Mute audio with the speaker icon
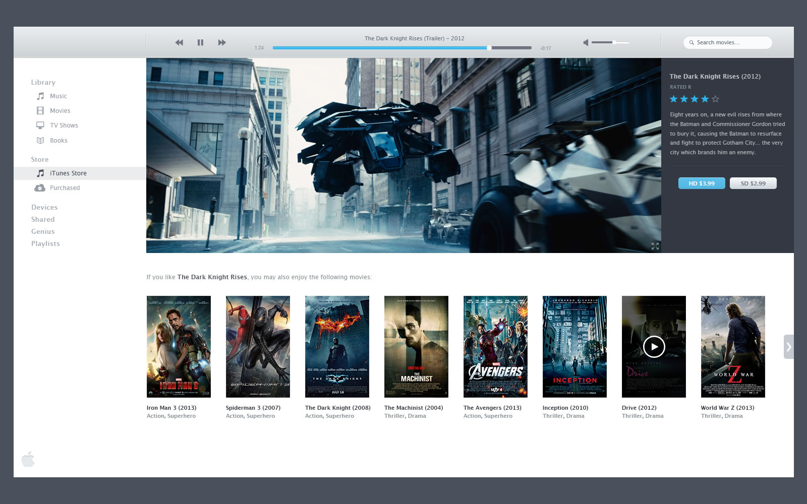Viewport: 807px width, 504px height. [x=586, y=42]
